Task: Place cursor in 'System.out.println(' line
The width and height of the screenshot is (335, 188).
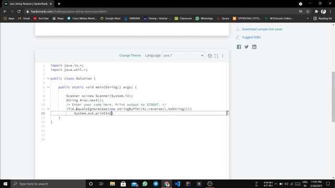Action: (x=93, y=113)
